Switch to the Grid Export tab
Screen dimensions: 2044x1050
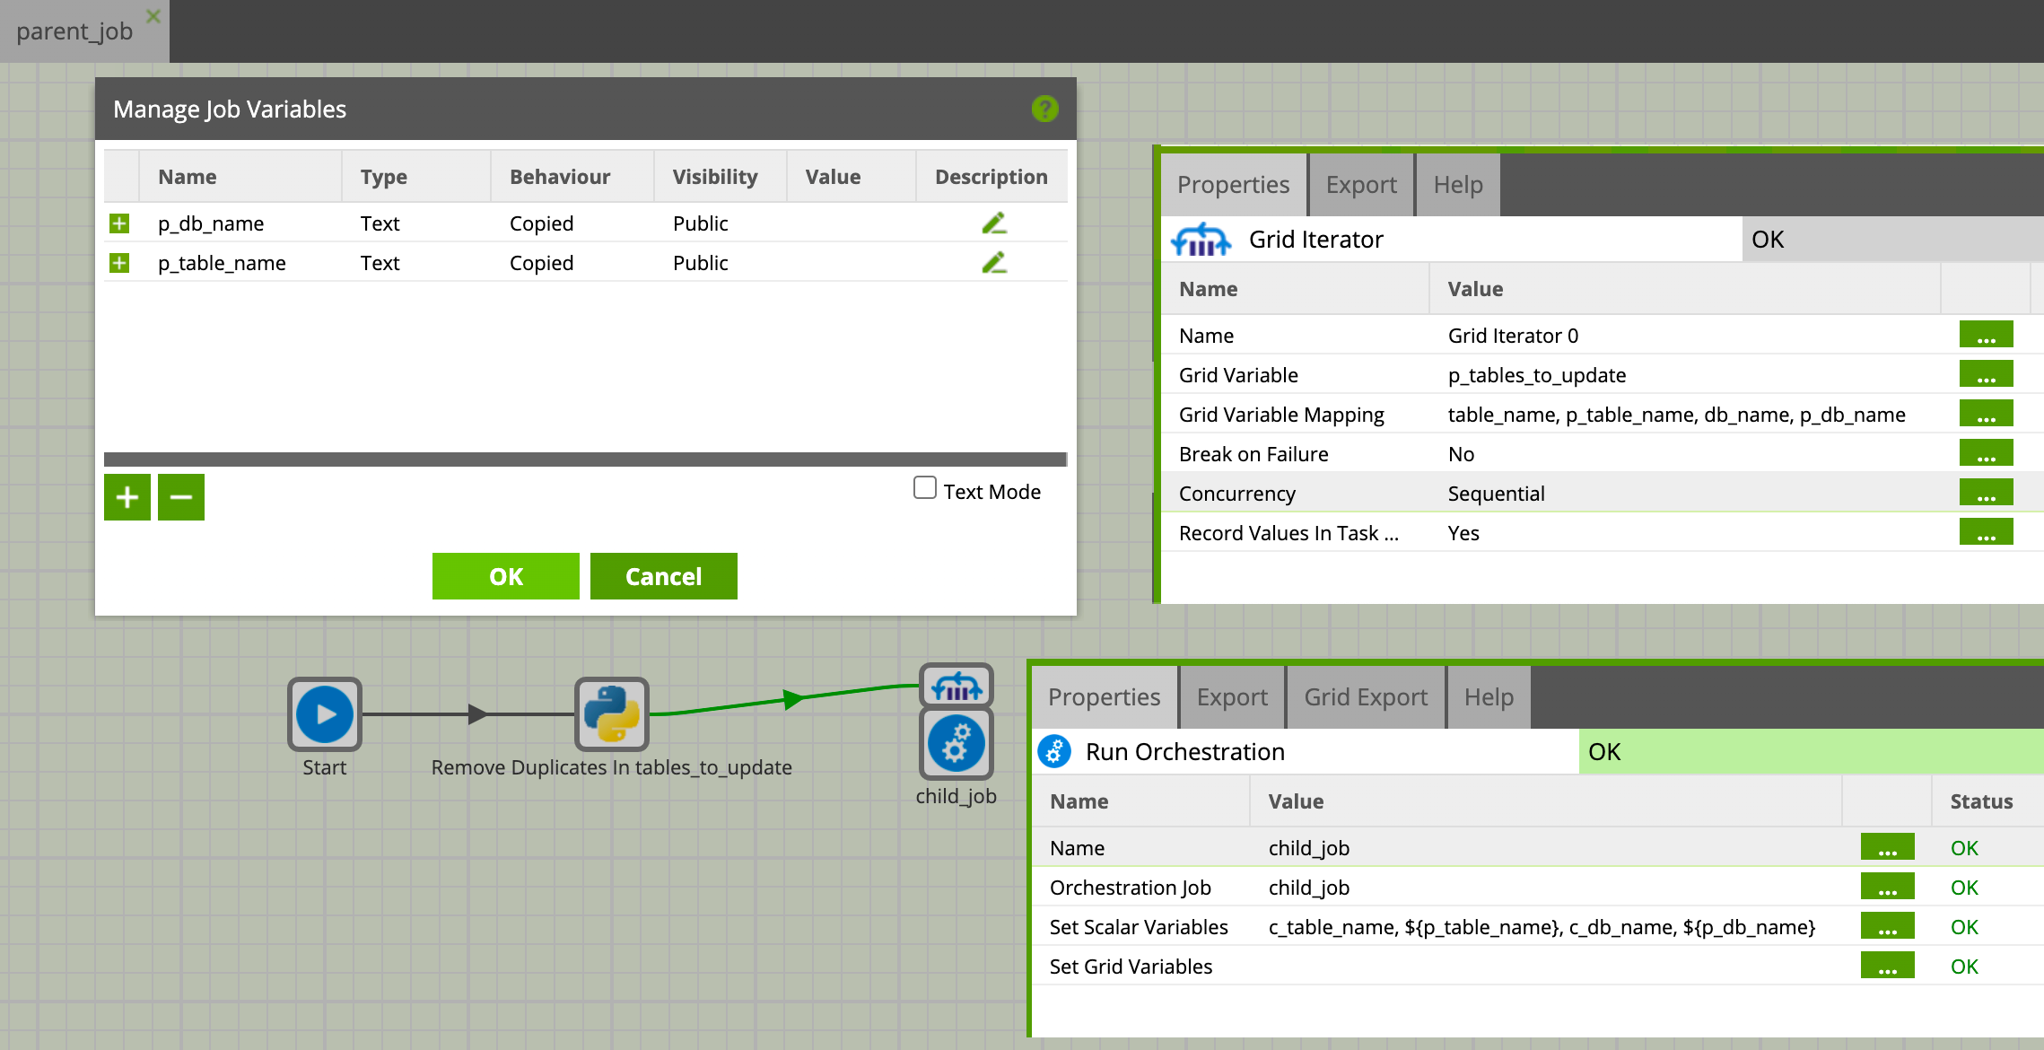tap(1365, 697)
